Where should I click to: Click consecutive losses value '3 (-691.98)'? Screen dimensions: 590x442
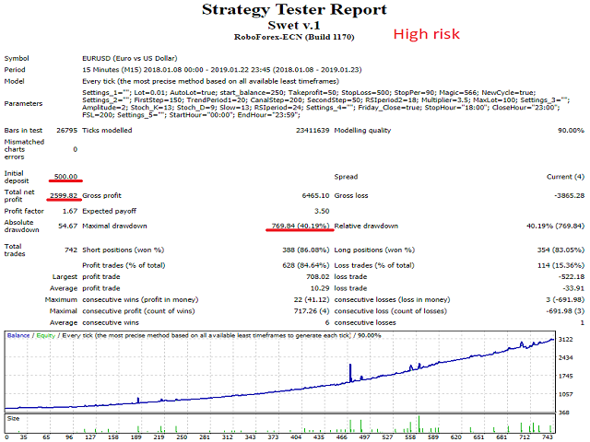[x=563, y=300]
